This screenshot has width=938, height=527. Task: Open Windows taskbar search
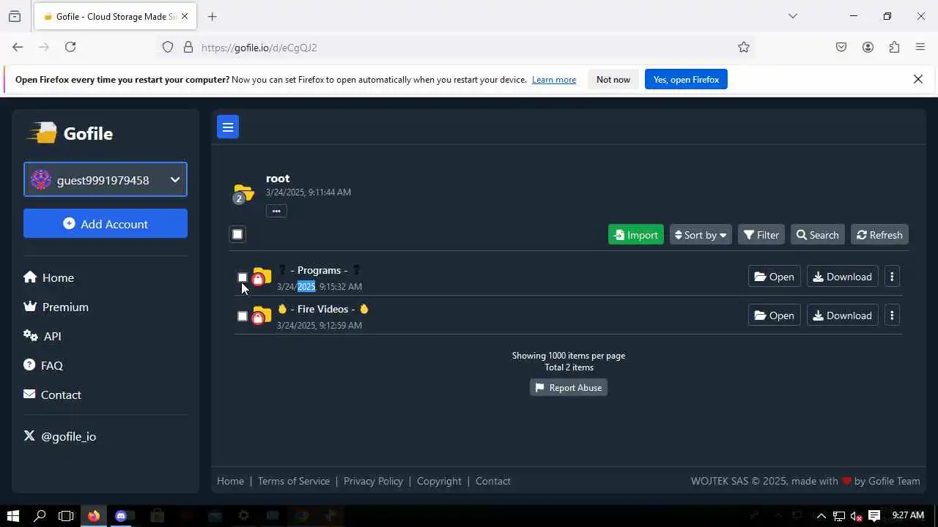40,516
